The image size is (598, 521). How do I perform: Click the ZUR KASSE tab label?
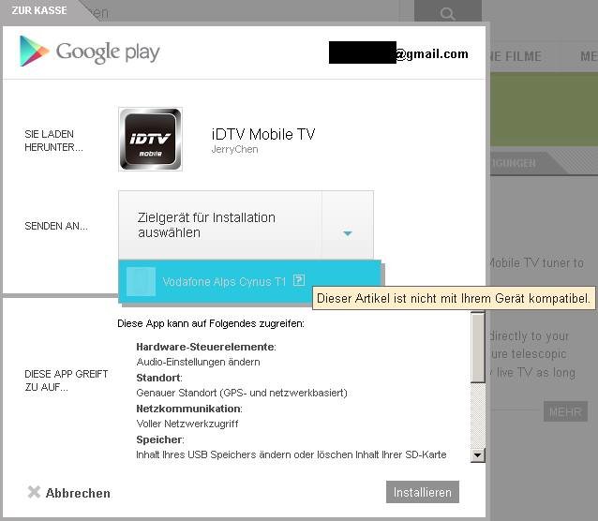tap(39, 10)
